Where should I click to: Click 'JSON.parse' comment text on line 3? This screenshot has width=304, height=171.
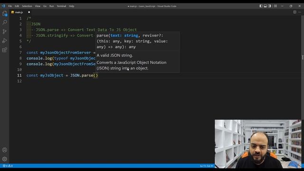[47, 29]
